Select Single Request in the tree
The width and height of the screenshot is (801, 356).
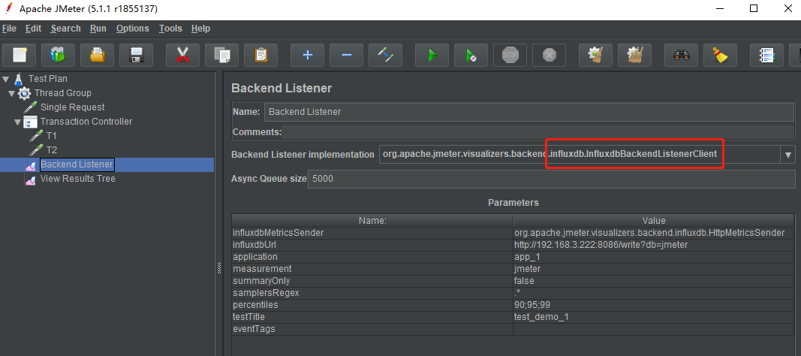73,107
